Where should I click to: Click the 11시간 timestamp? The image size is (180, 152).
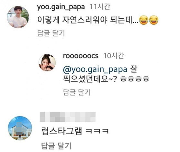100,7
